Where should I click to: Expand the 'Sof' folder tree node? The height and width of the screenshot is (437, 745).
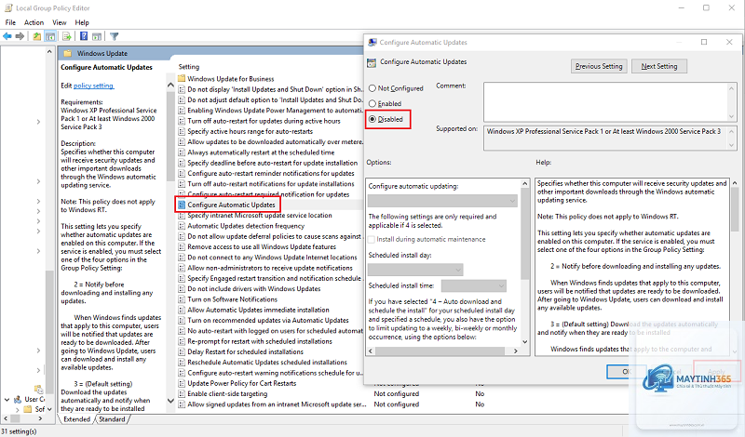click(18, 409)
